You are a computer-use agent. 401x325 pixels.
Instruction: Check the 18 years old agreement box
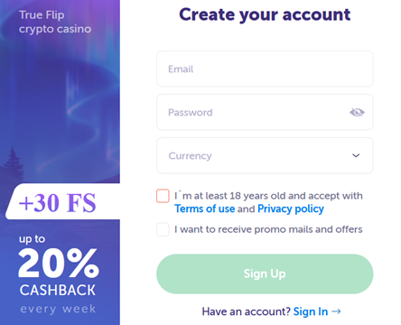(x=163, y=196)
